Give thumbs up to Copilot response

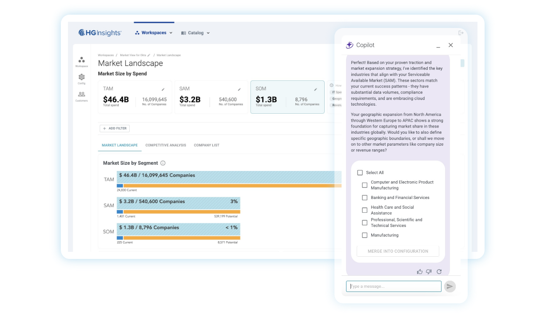pos(420,271)
